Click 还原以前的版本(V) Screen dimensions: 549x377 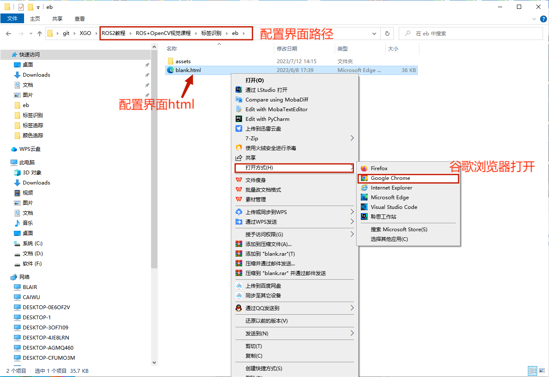295,321
